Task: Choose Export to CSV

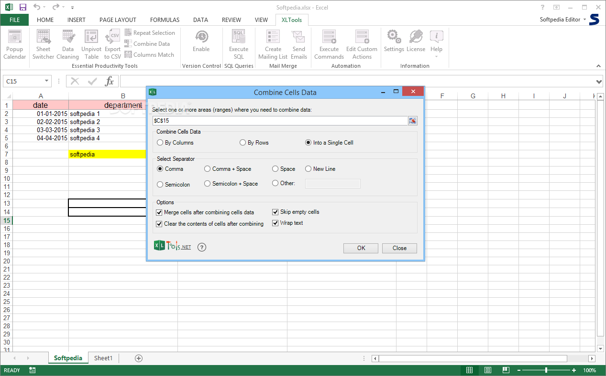Action: click(x=113, y=44)
